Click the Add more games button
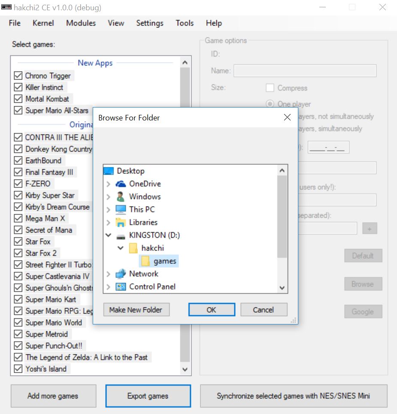 (x=53, y=396)
